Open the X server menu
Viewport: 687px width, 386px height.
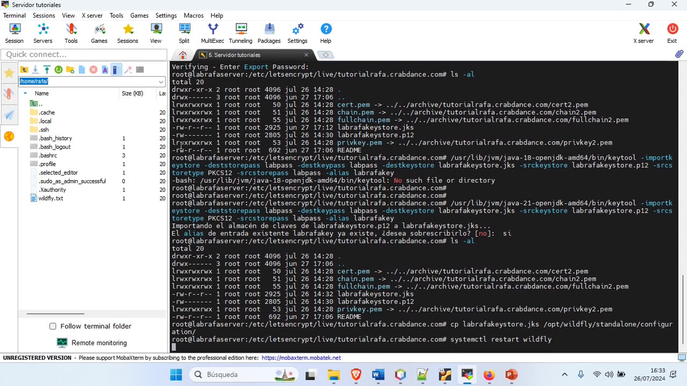92,16
